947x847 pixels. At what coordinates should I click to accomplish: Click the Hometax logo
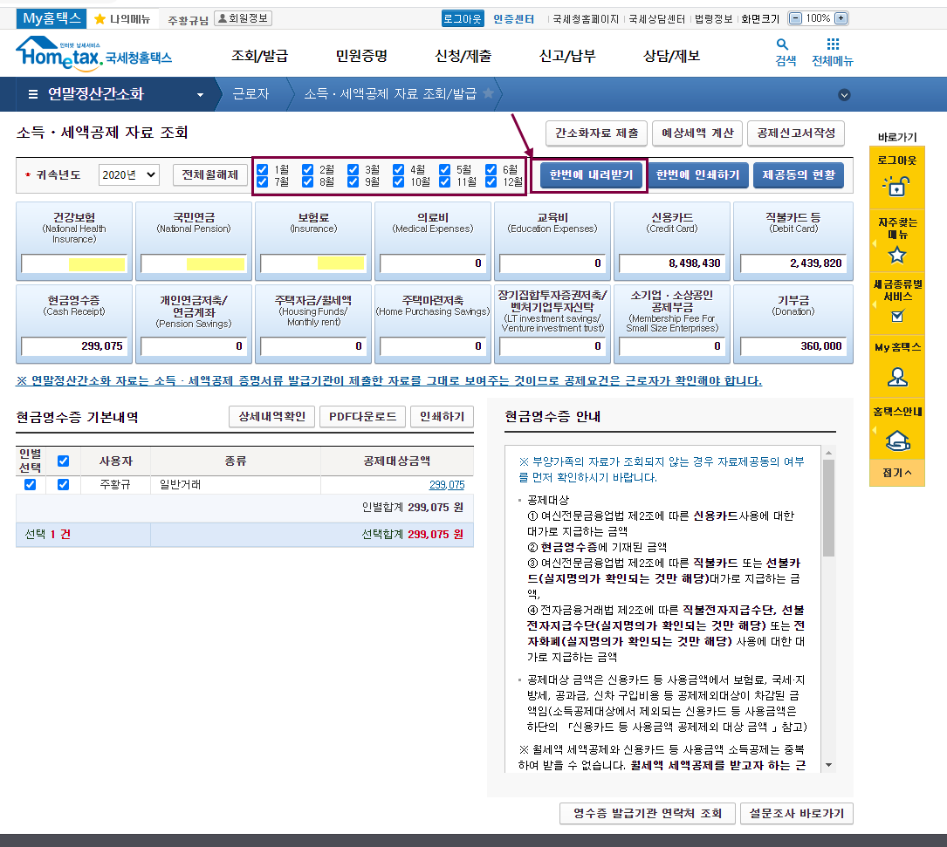(93, 54)
